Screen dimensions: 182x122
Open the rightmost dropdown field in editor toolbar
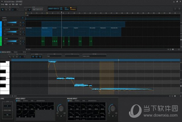[x=94, y=56]
